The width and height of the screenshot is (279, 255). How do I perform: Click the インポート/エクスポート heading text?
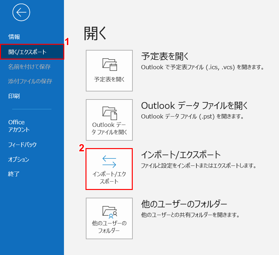[x=181, y=155]
